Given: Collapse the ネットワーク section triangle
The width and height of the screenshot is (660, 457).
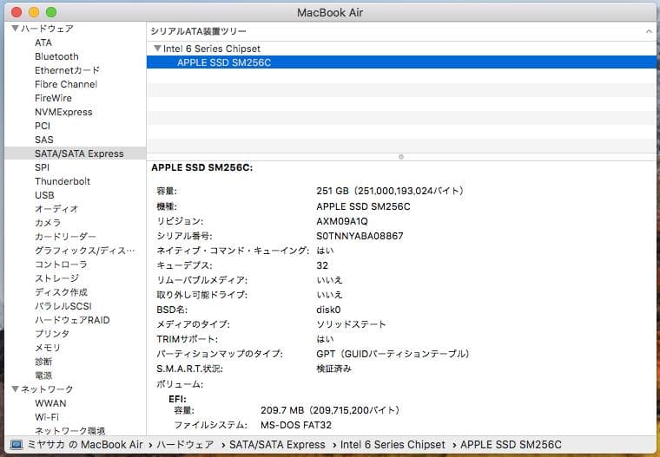Looking at the screenshot, I should coord(15,389).
